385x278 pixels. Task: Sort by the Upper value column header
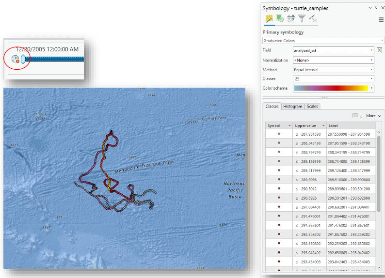coord(309,125)
